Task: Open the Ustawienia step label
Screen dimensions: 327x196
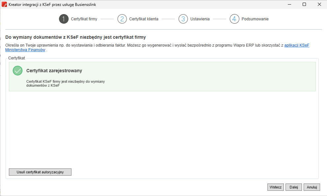Action: click(200, 19)
